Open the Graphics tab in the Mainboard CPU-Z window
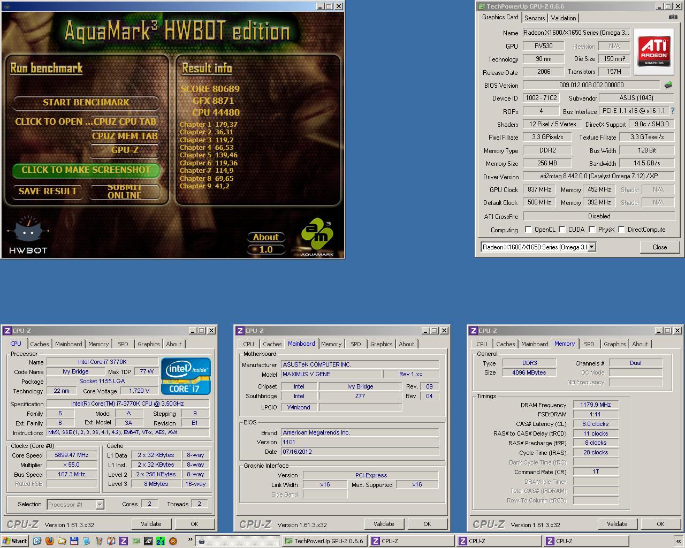The width and height of the screenshot is (685, 548). 382,344
